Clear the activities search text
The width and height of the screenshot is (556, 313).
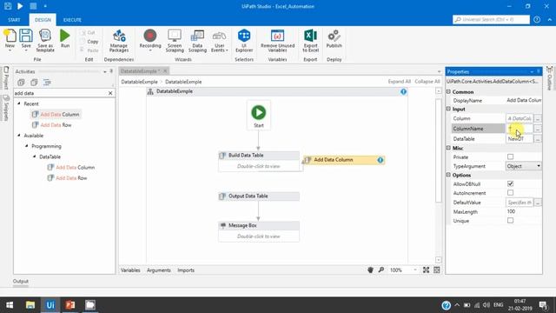click(110, 93)
